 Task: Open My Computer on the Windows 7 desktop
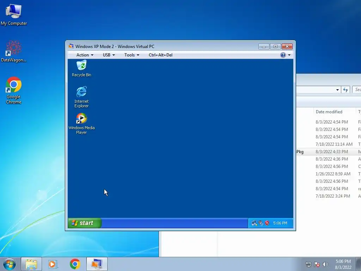(x=14, y=14)
